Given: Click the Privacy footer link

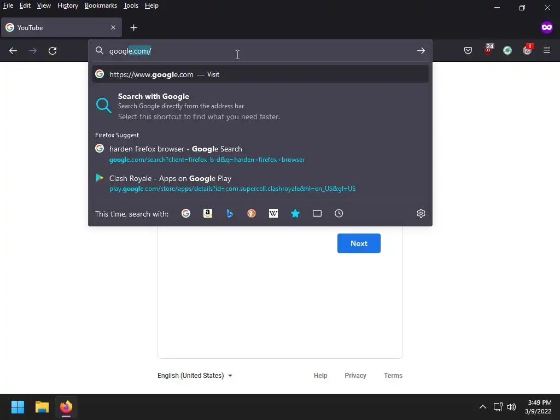Looking at the screenshot, I should point(355,375).
